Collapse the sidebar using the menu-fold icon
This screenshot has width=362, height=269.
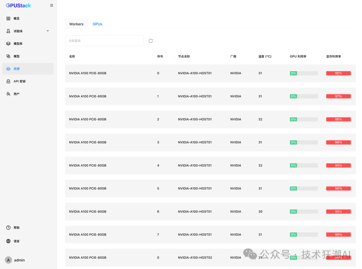coord(51,5)
